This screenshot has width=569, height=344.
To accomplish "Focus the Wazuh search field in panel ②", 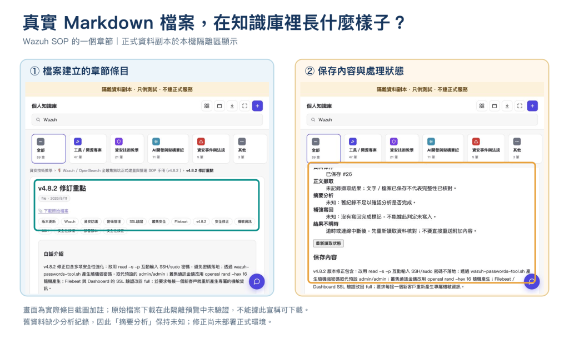I will [x=422, y=120].
